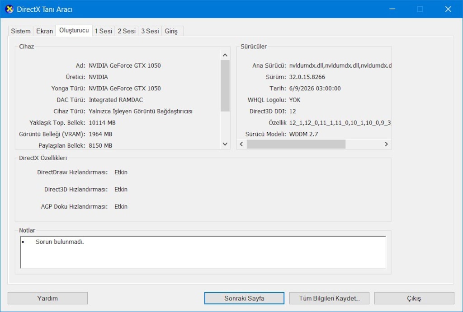Screen dimensions: 463x312
Task: Click the Yardım button
Action: 47,298
